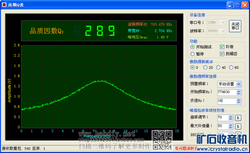Open the 预置频率 preset frequency dropdown

click(x=239, y=84)
